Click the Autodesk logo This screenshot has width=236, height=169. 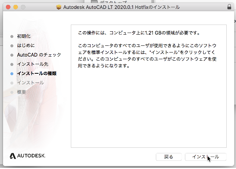click(x=28, y=156)
